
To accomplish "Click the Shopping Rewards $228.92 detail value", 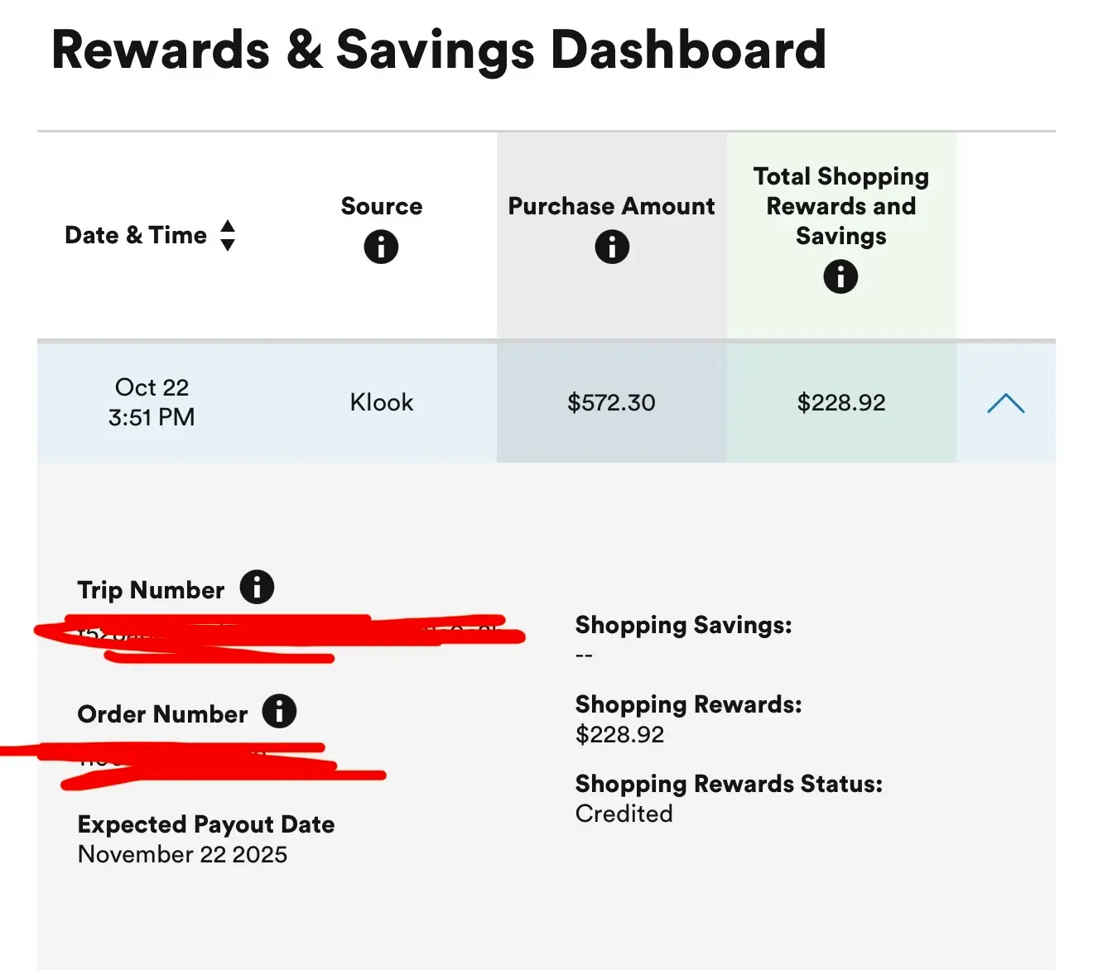I will pos(620,734).
